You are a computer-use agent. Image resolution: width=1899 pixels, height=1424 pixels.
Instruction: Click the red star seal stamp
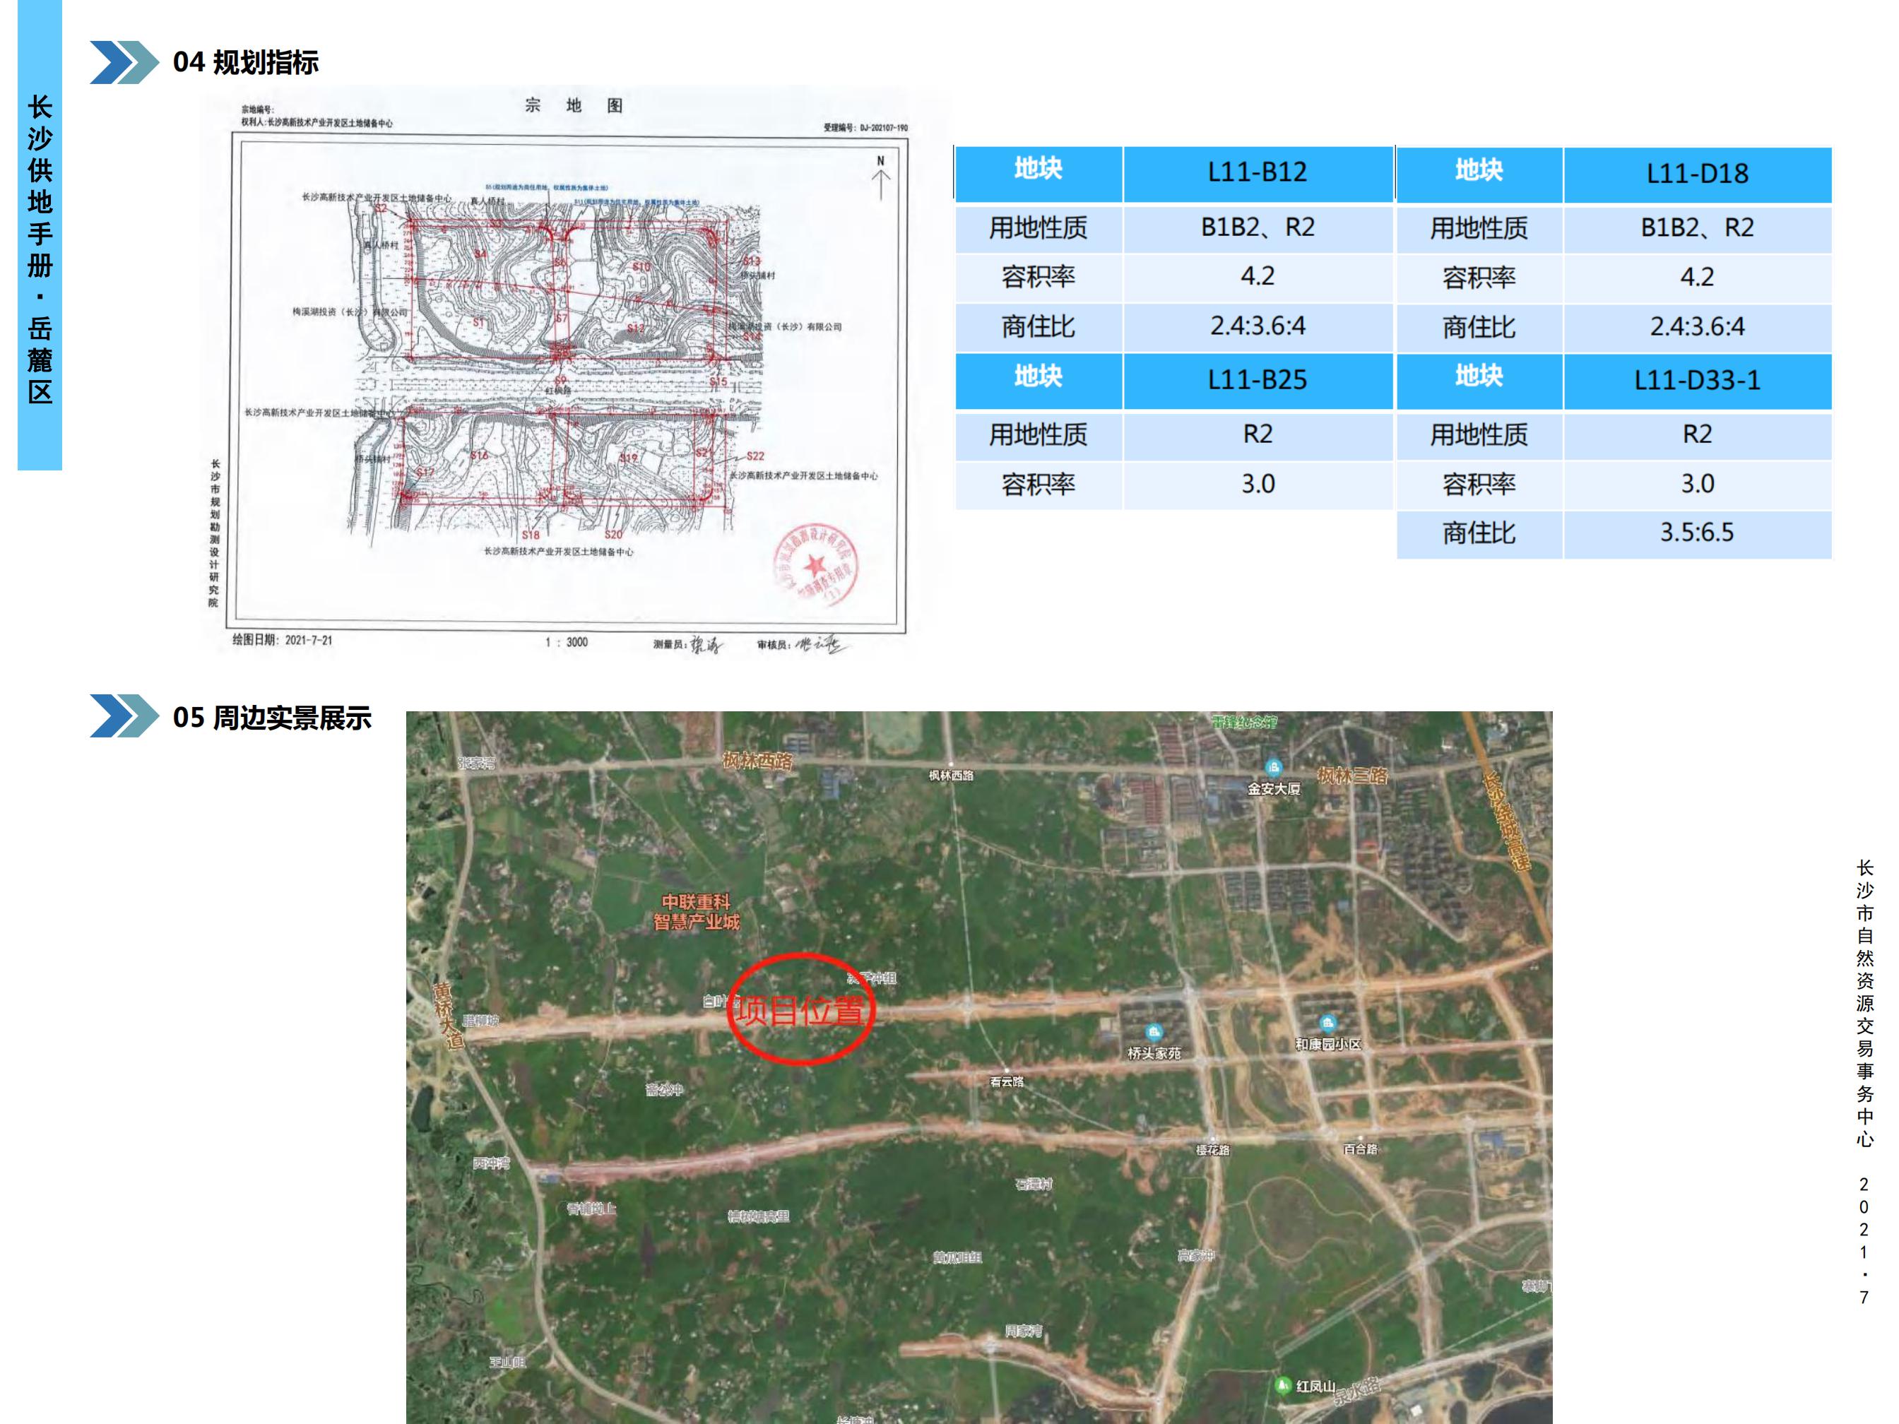tap(815, 565)
